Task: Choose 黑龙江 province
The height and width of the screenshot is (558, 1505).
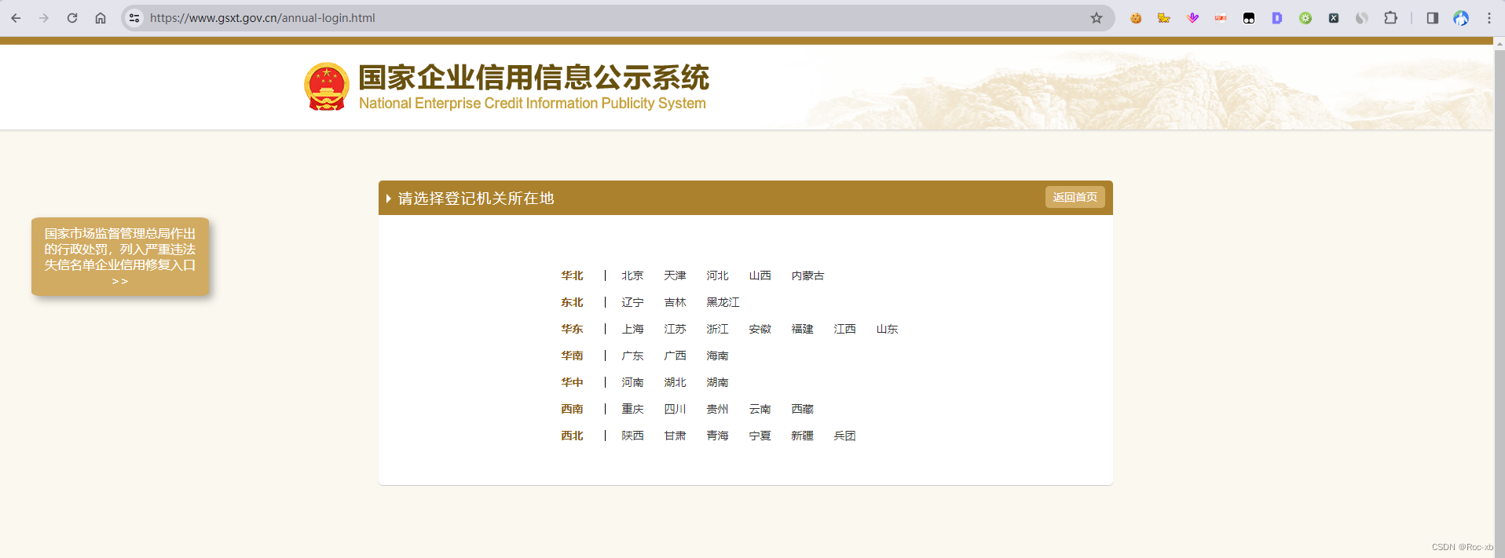Action: click(723, 302)
